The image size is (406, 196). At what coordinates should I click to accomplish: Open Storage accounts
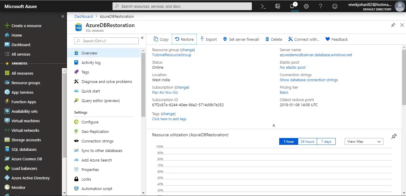click(x=23, y=140)
